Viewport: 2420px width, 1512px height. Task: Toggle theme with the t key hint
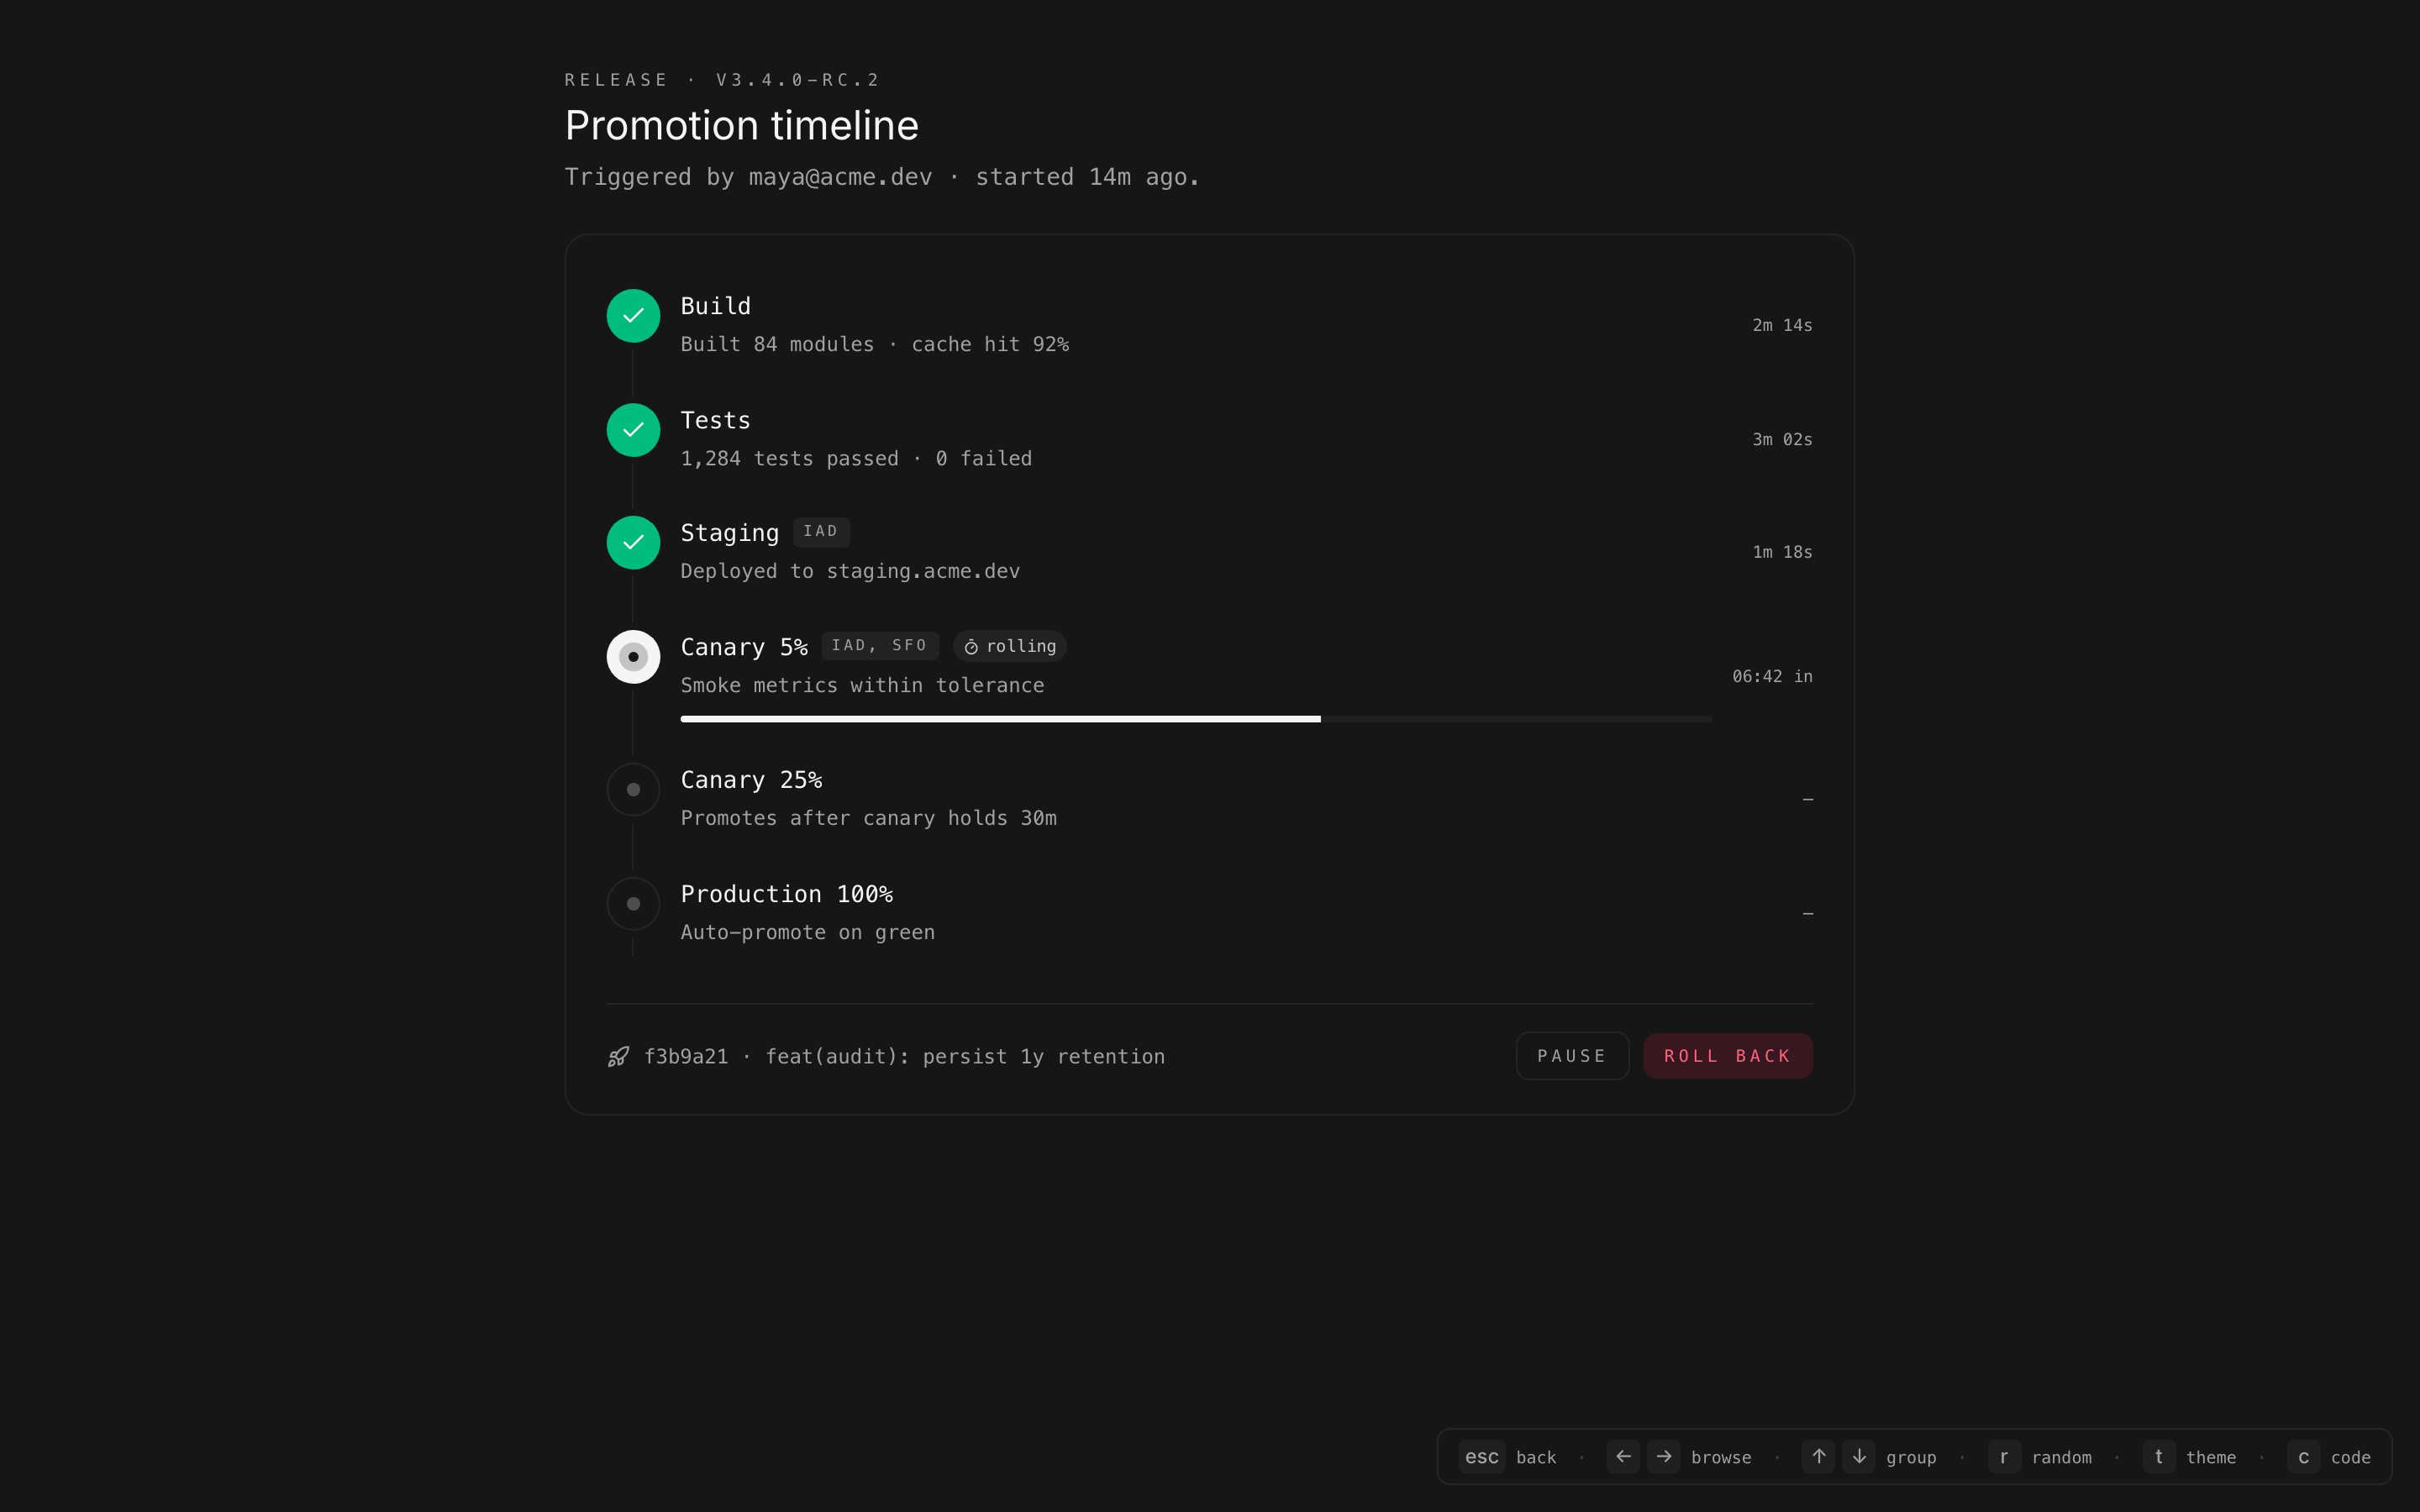[2159, 1457]
